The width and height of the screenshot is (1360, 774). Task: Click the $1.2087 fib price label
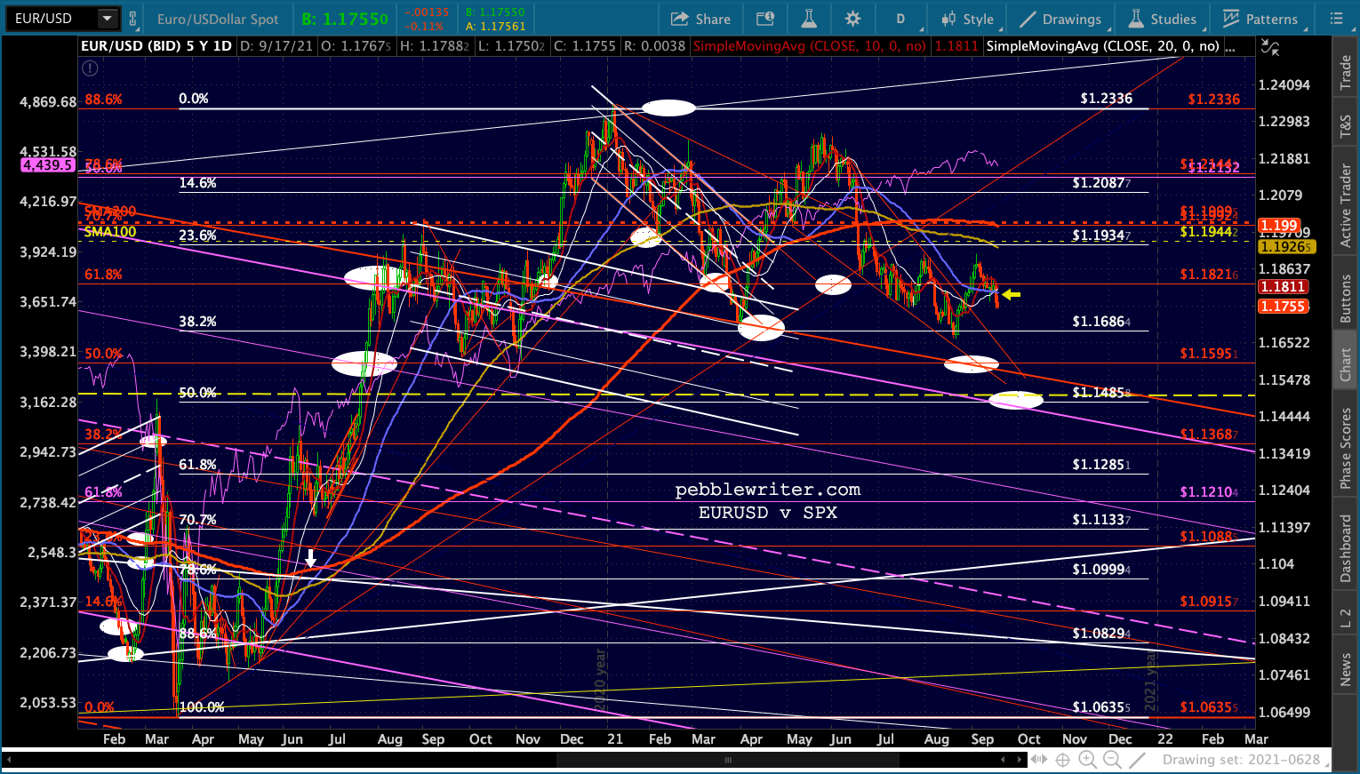pyautogui.click(x=1101, y=183)
